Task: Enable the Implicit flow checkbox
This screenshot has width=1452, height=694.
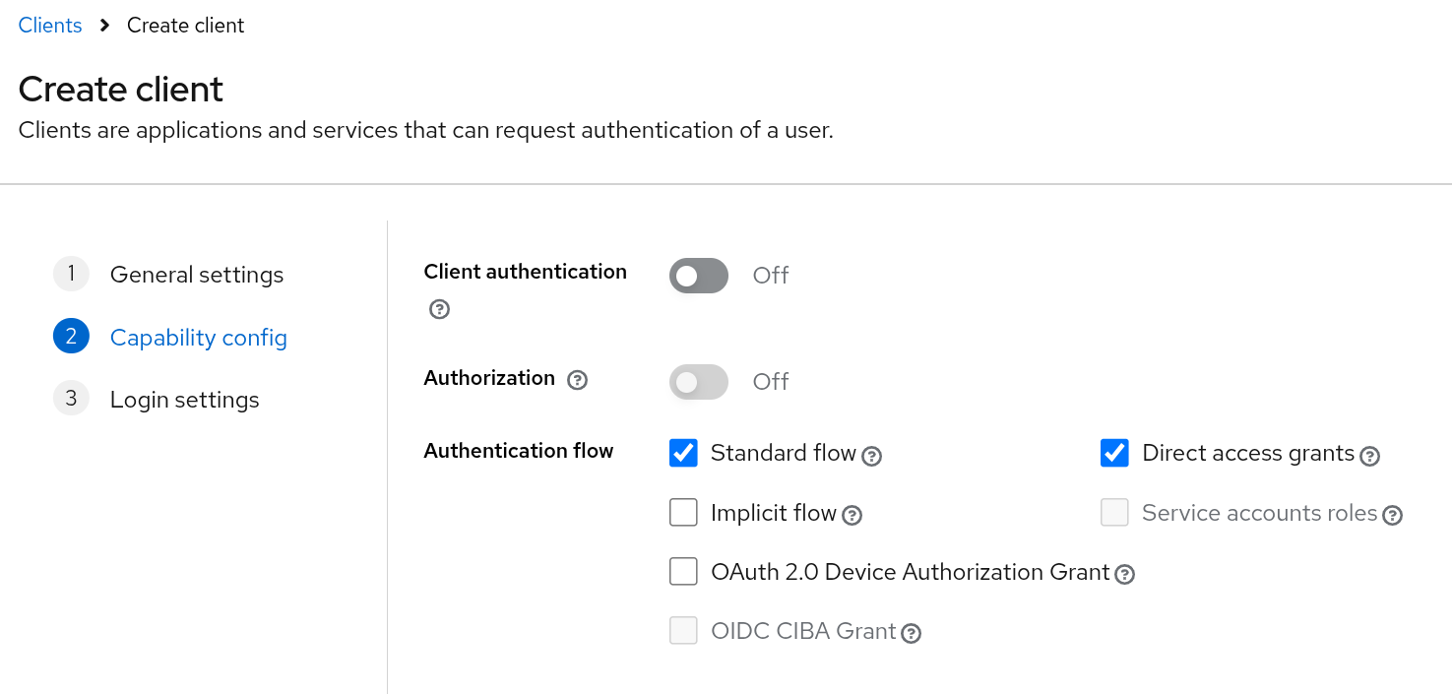Action: [683, 513]
